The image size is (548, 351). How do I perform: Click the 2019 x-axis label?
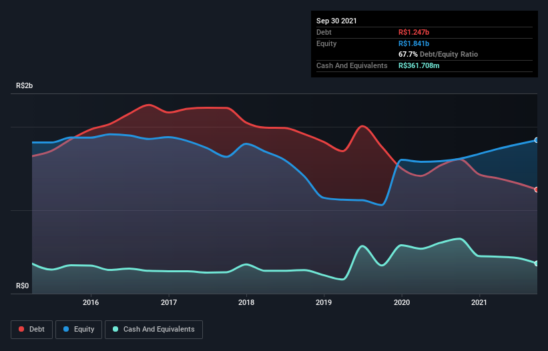coord(324,302)
